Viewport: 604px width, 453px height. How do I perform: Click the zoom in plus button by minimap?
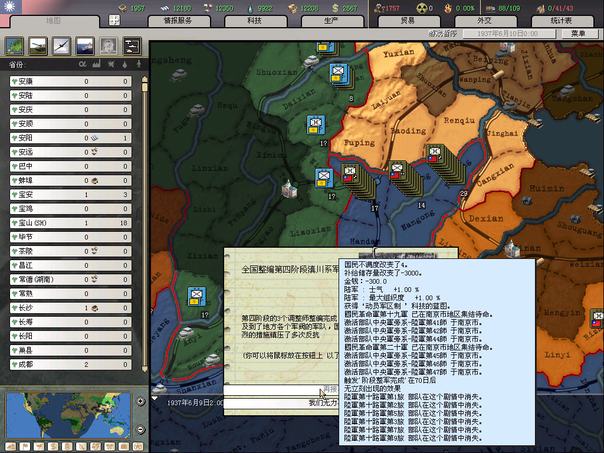(x=140, y=402)
